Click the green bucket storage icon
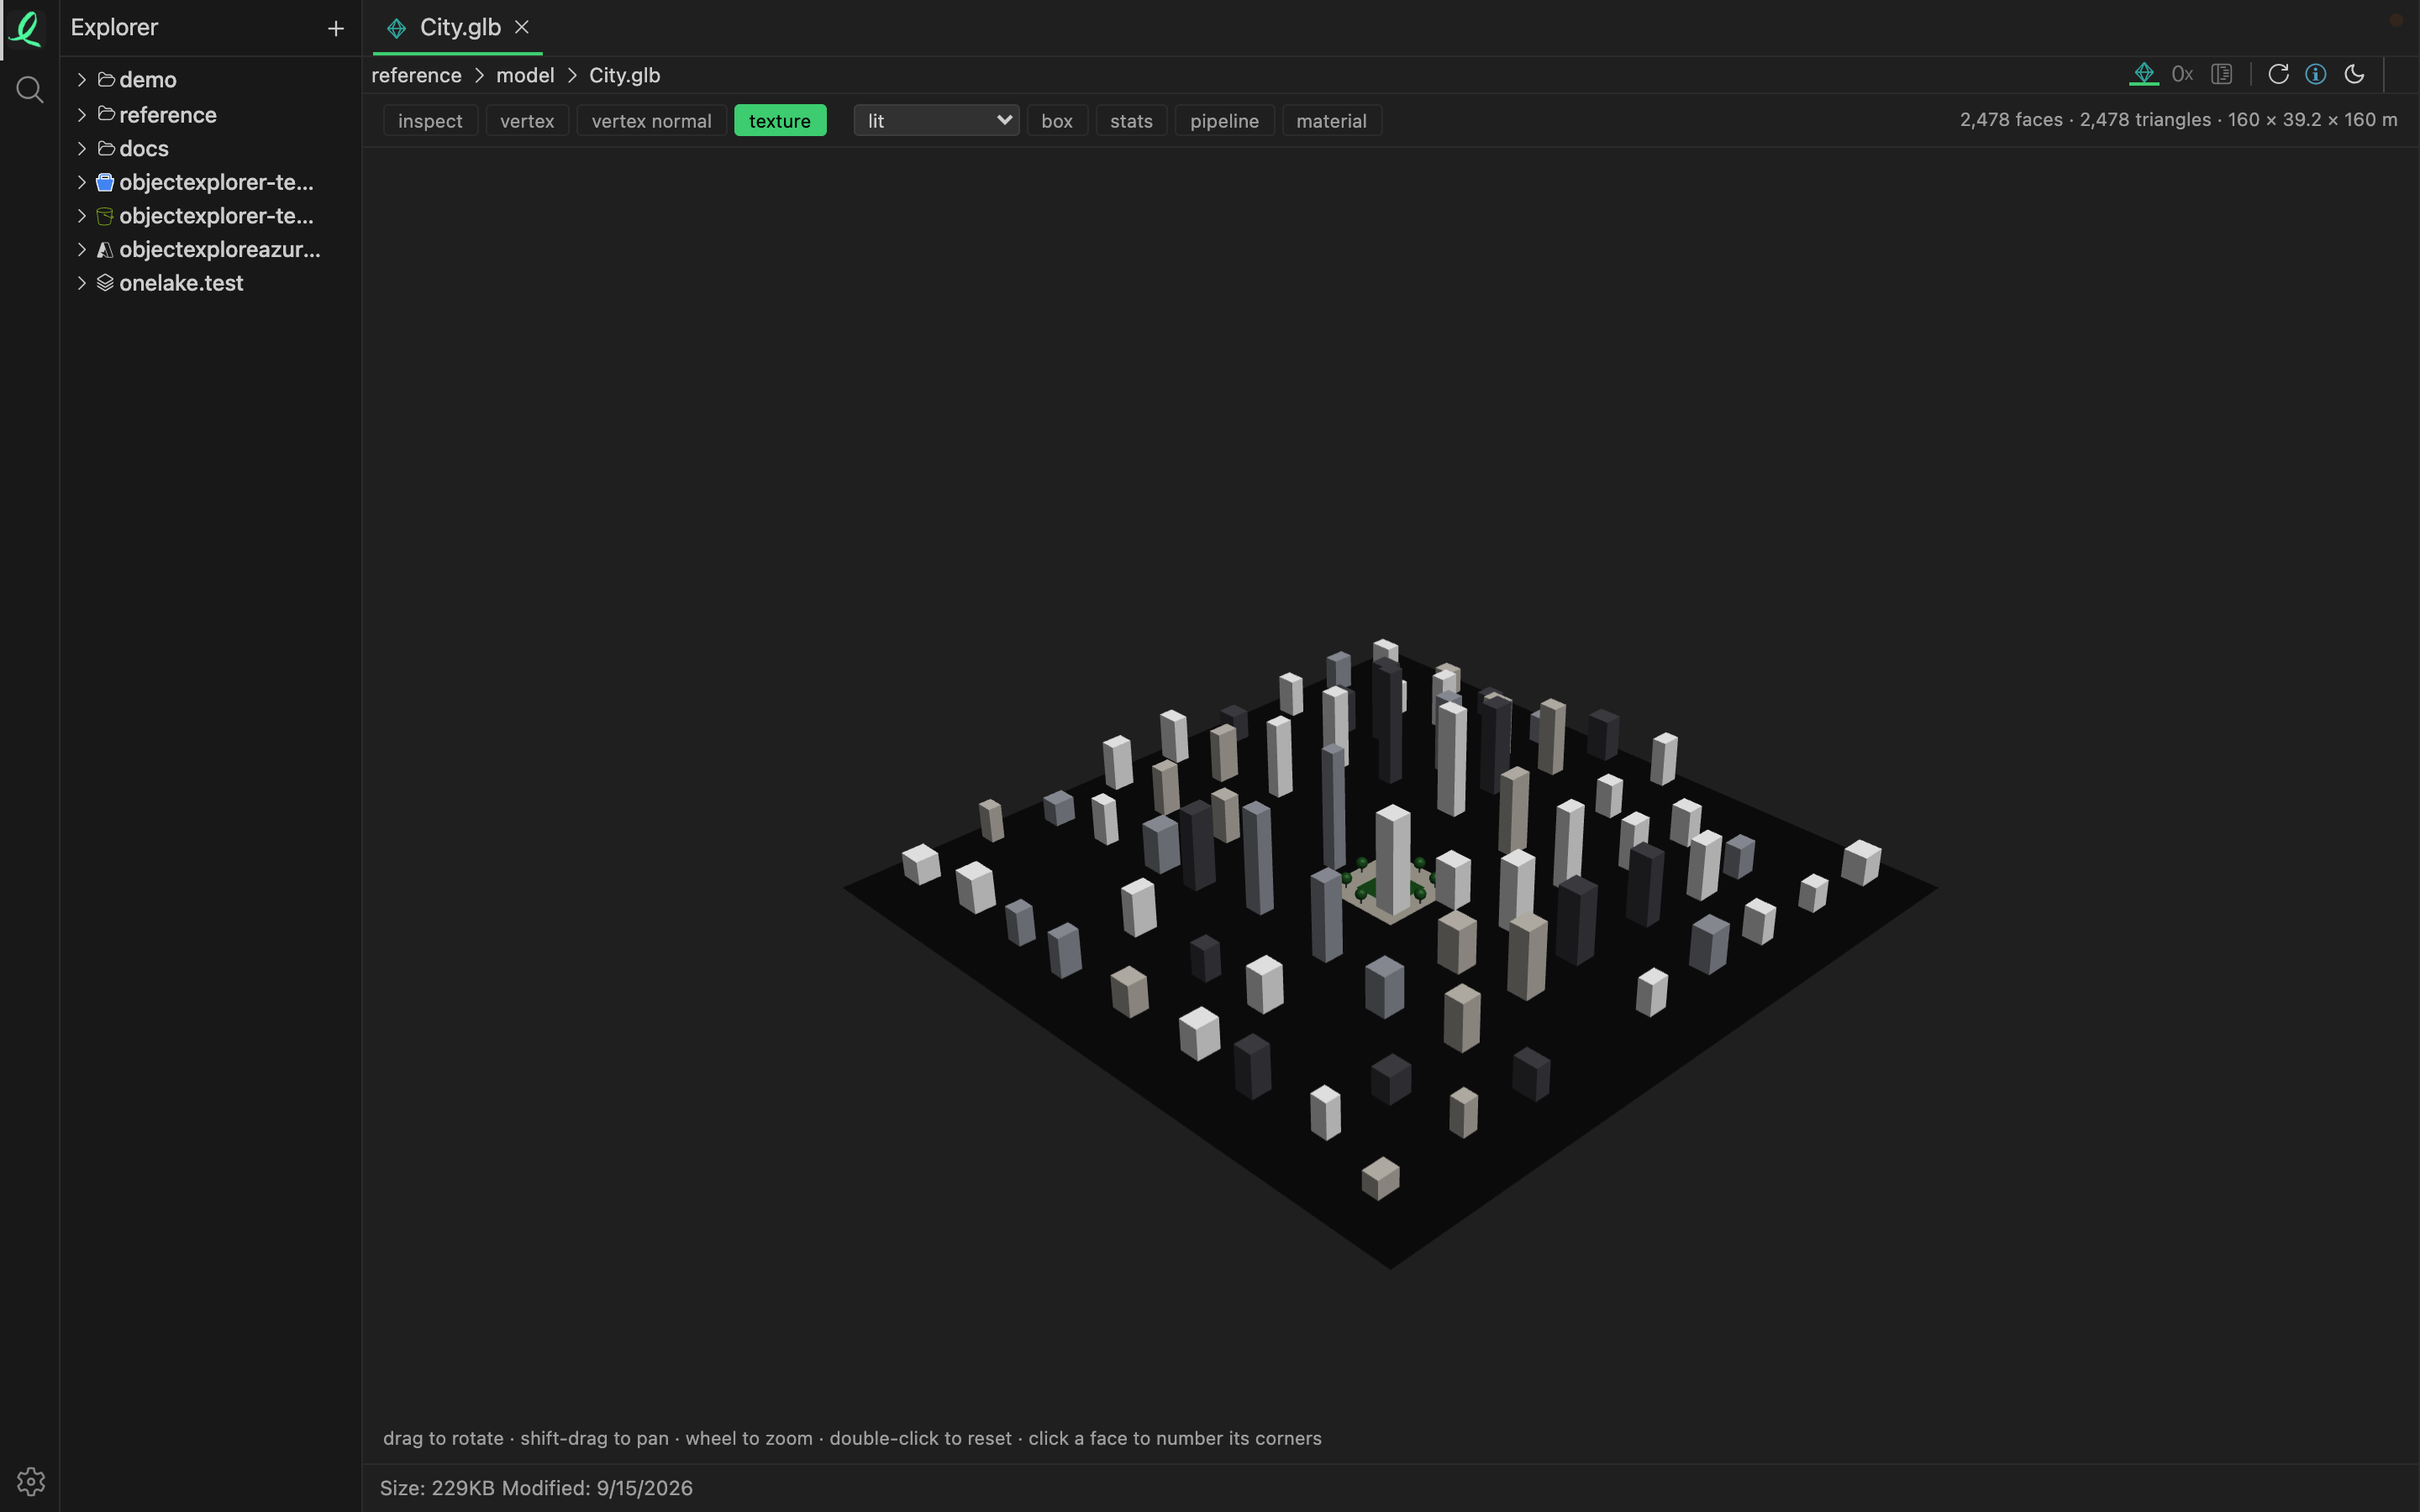 [x=105, y=216]
